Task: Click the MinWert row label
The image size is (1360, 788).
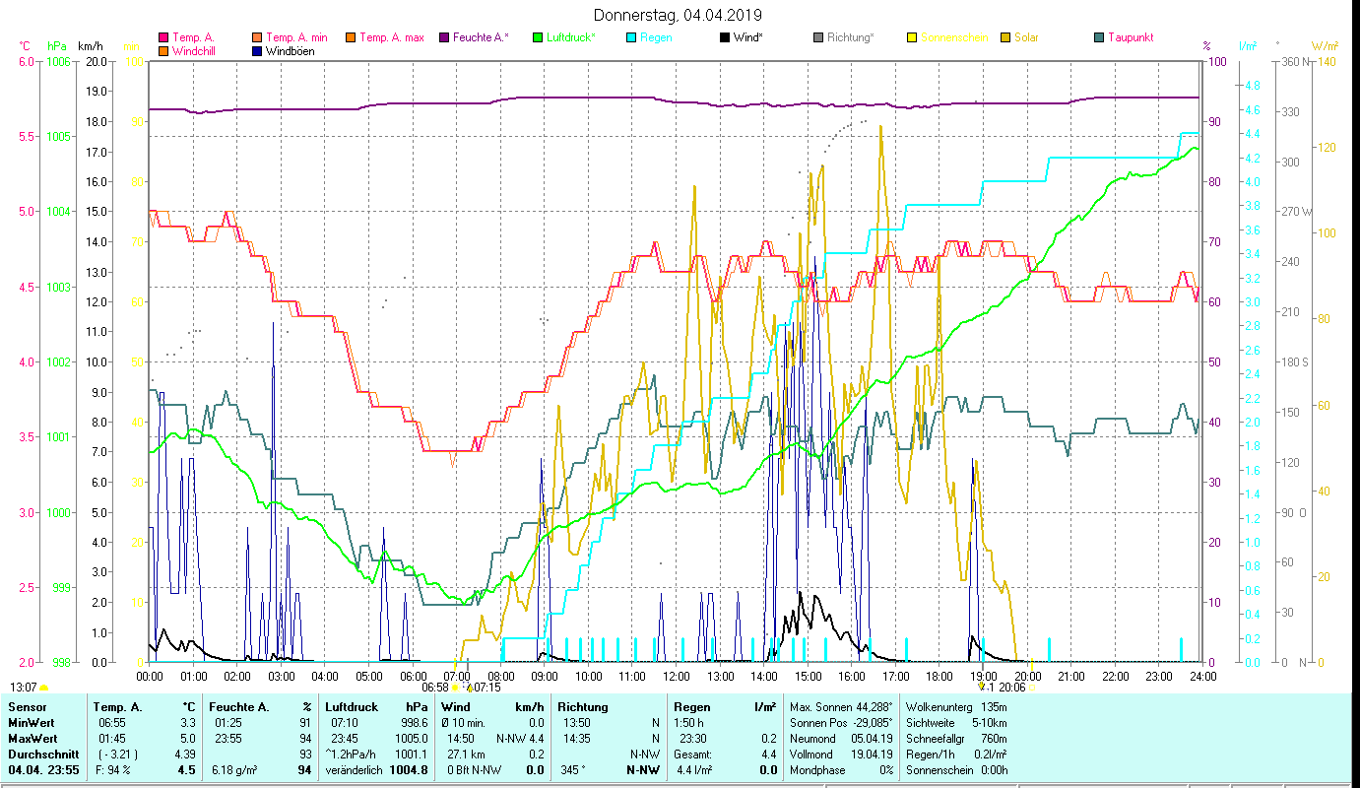Action: 32,722
